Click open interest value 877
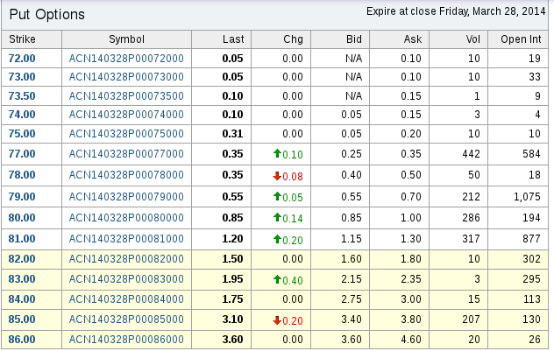The height and width of the screenshot is (351, 554). pos(532,239)
